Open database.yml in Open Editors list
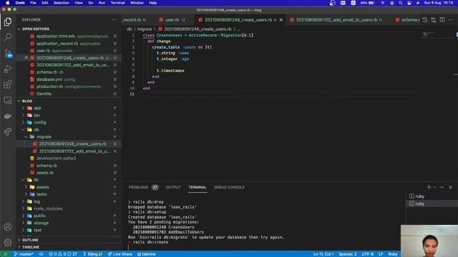The image size is (458, 257). click(x=69, y=79)
